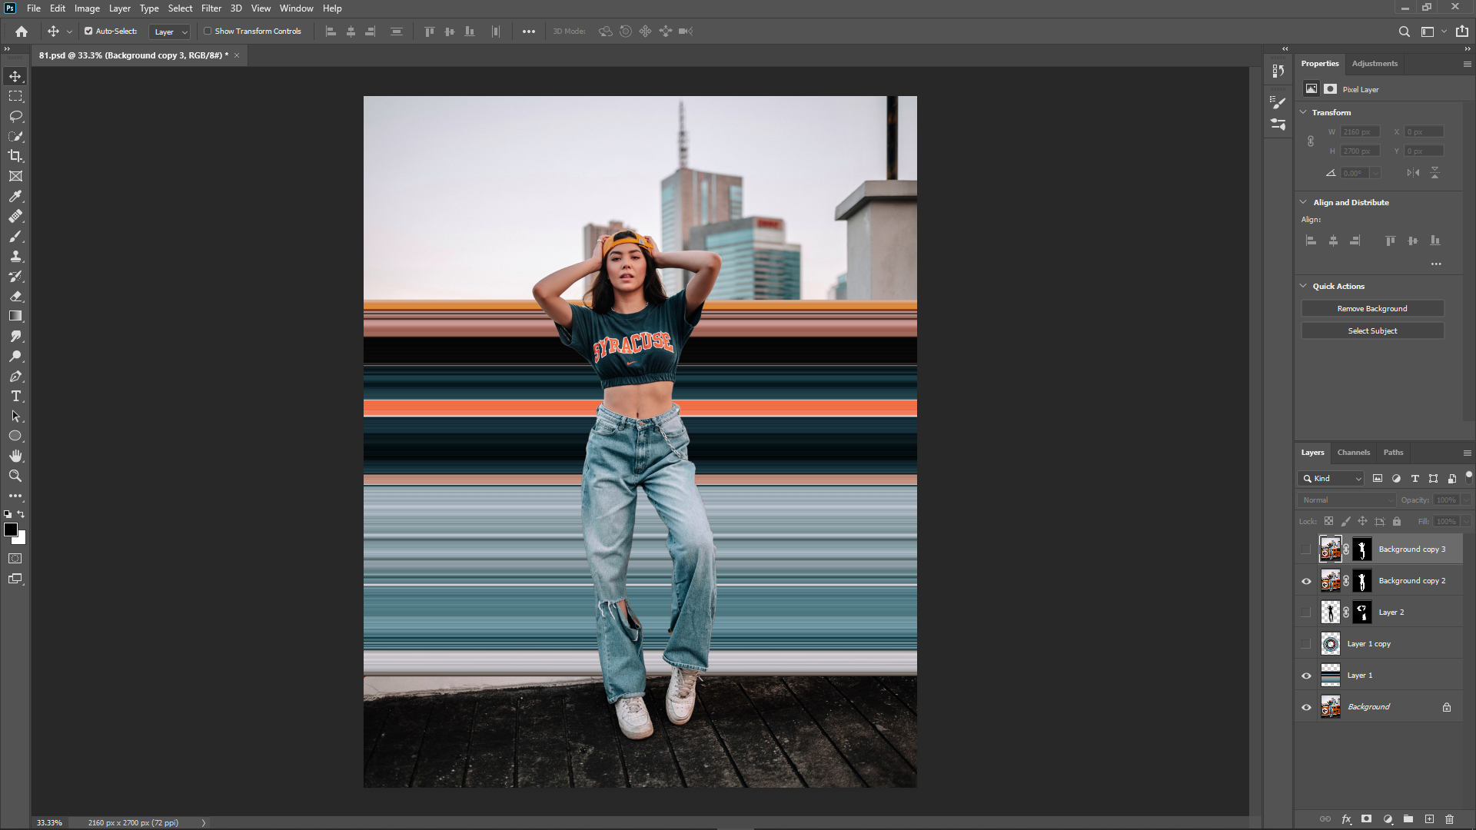The height and width of the screenshot is (830, 1476).
Task: Open the Select menu
Action: (180, 8)
